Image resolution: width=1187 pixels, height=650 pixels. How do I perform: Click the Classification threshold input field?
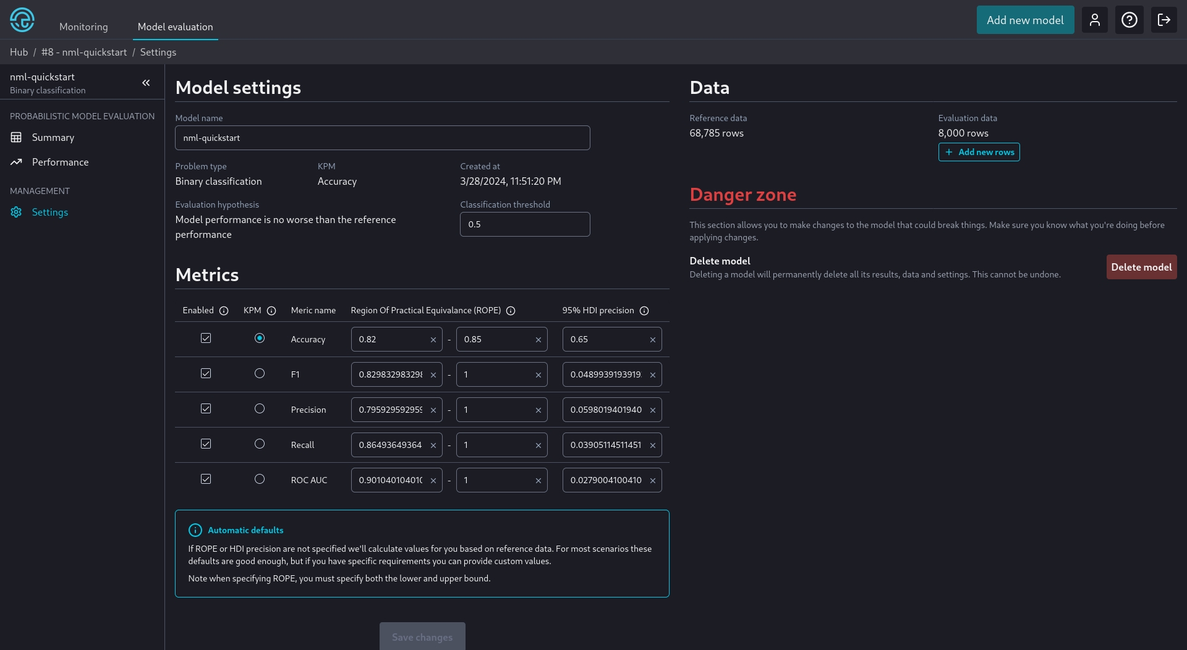pyautogui.click(x=524, y=224)
